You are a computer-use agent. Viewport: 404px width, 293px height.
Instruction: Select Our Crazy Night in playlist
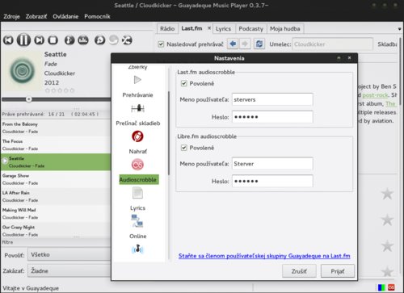[56, 231]
